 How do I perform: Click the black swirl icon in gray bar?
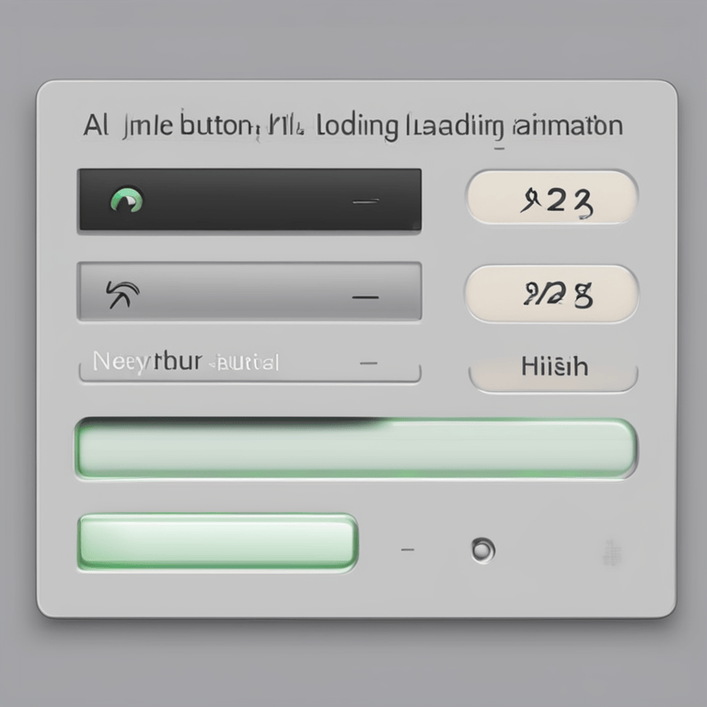tap(122, 294)
